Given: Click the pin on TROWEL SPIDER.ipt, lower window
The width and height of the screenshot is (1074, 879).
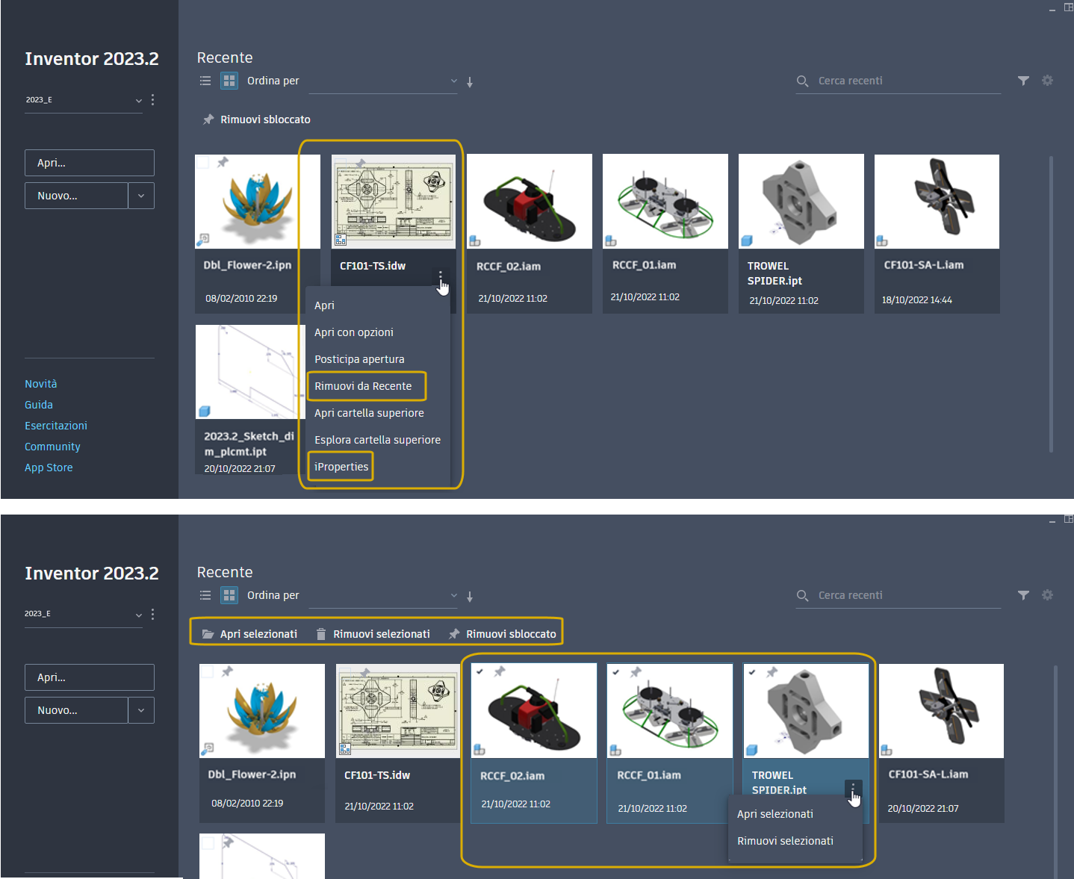Looking at the screenshot, I should pyautogui.click(x=772, y=672).
